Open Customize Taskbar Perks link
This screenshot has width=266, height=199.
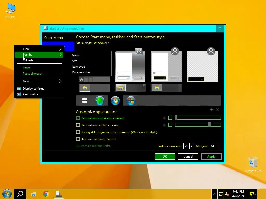click(x=94, y=146)
